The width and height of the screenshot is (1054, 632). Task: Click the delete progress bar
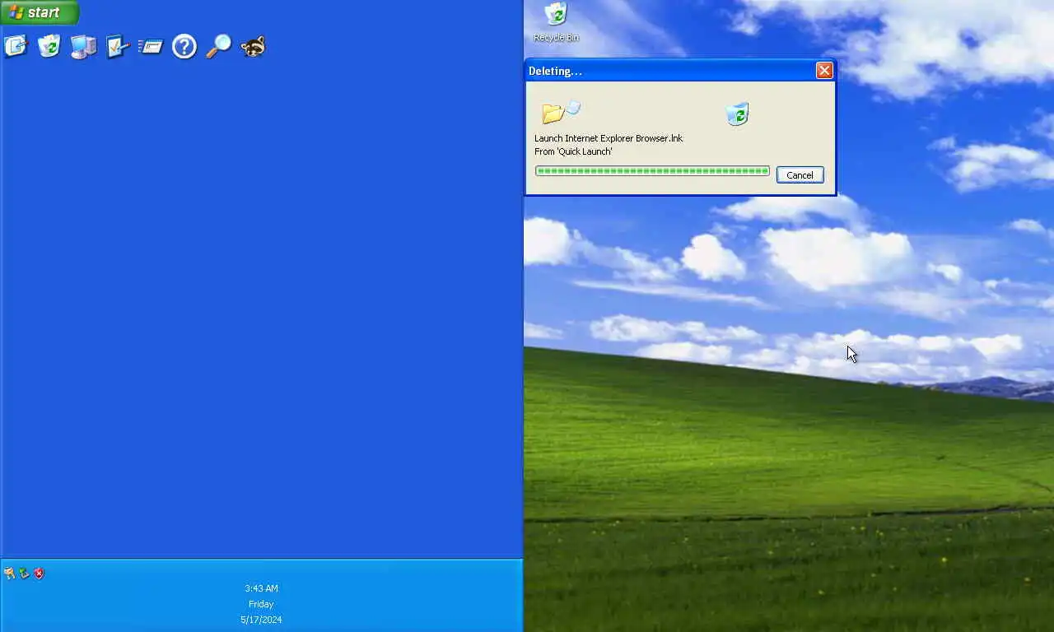coord(652,171)
